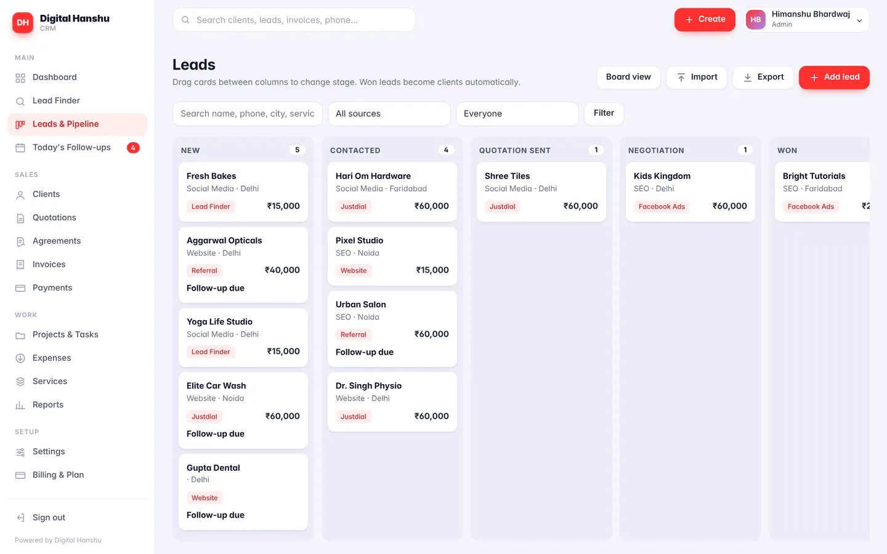Click the red Create button
This screenshot has width=887, height=554.
pos(705,20)
